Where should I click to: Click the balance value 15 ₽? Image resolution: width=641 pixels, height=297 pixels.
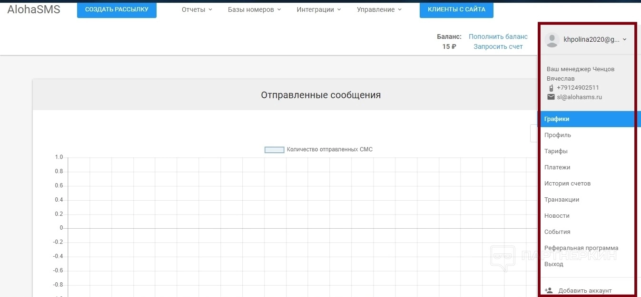pos(449,46)
